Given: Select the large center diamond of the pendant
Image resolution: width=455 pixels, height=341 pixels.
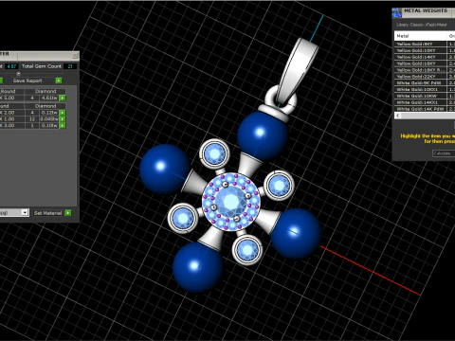Looking at the screenshot, I should pyautogui.click(x=230, y=201).
